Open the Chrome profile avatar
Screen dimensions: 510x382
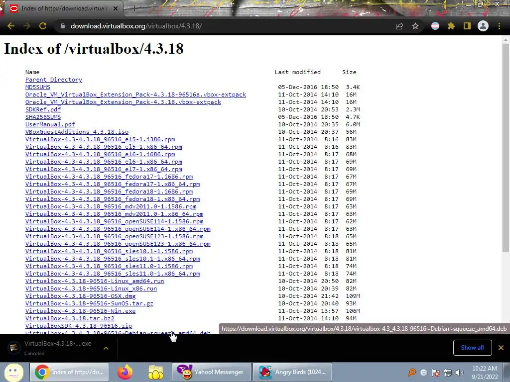[483, 26]
